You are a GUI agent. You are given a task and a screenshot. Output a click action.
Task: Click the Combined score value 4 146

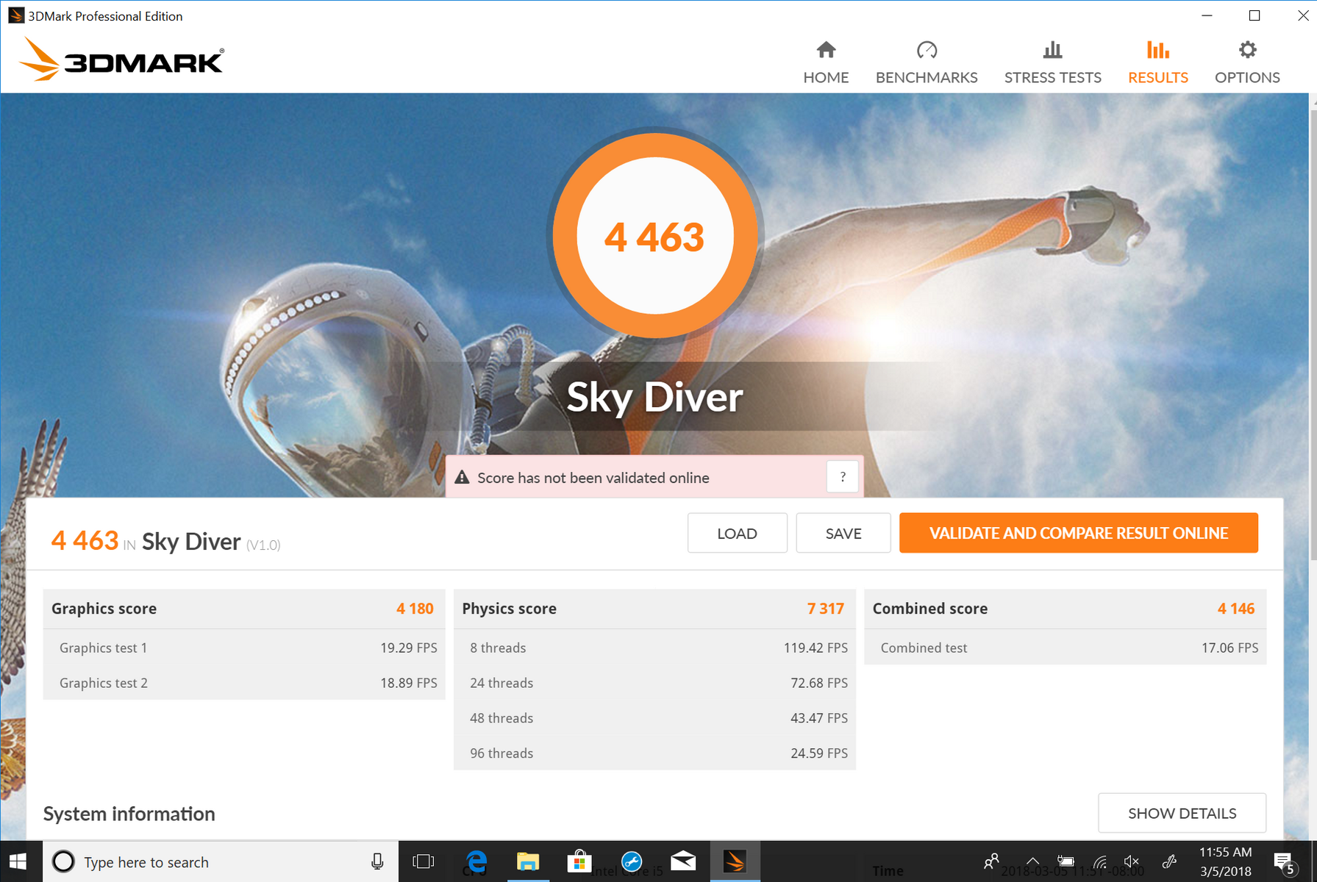pos(1236,609)
